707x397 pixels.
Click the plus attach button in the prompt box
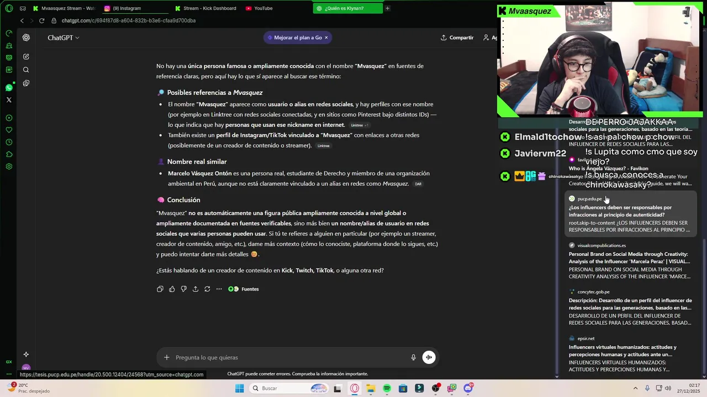(x=166, y=357)
